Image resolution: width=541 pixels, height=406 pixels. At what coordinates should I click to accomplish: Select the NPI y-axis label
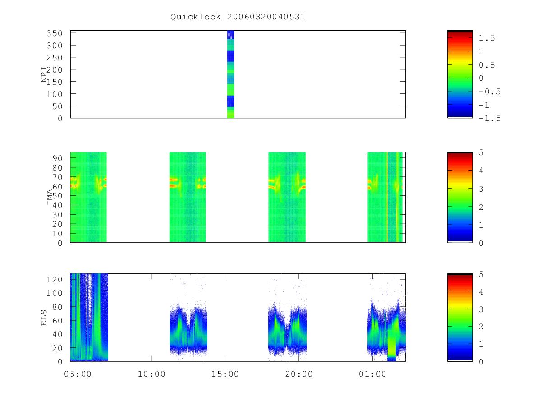pyautogui.click(x=44, y=74)
